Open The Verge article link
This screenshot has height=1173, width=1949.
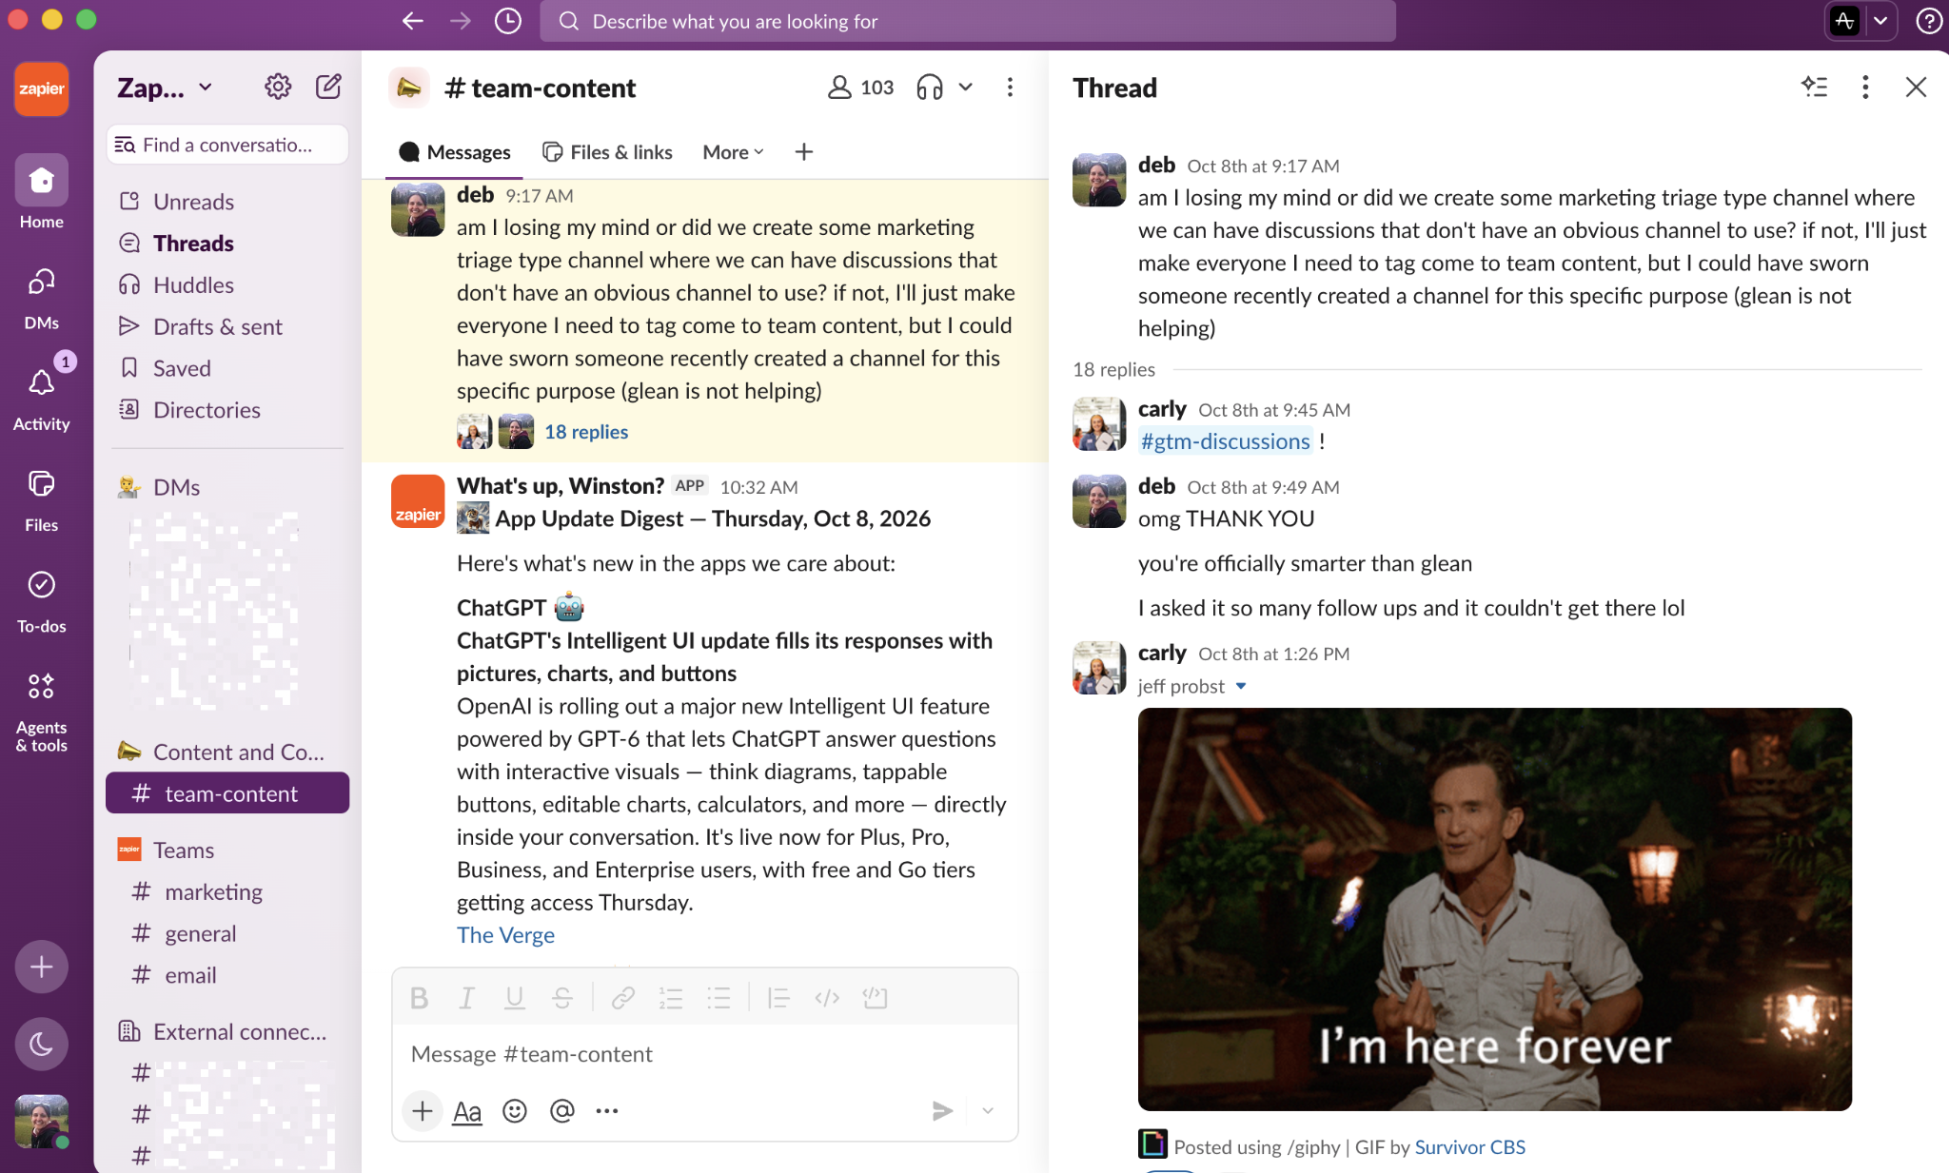pyautogui.click(x=505, y=935)
